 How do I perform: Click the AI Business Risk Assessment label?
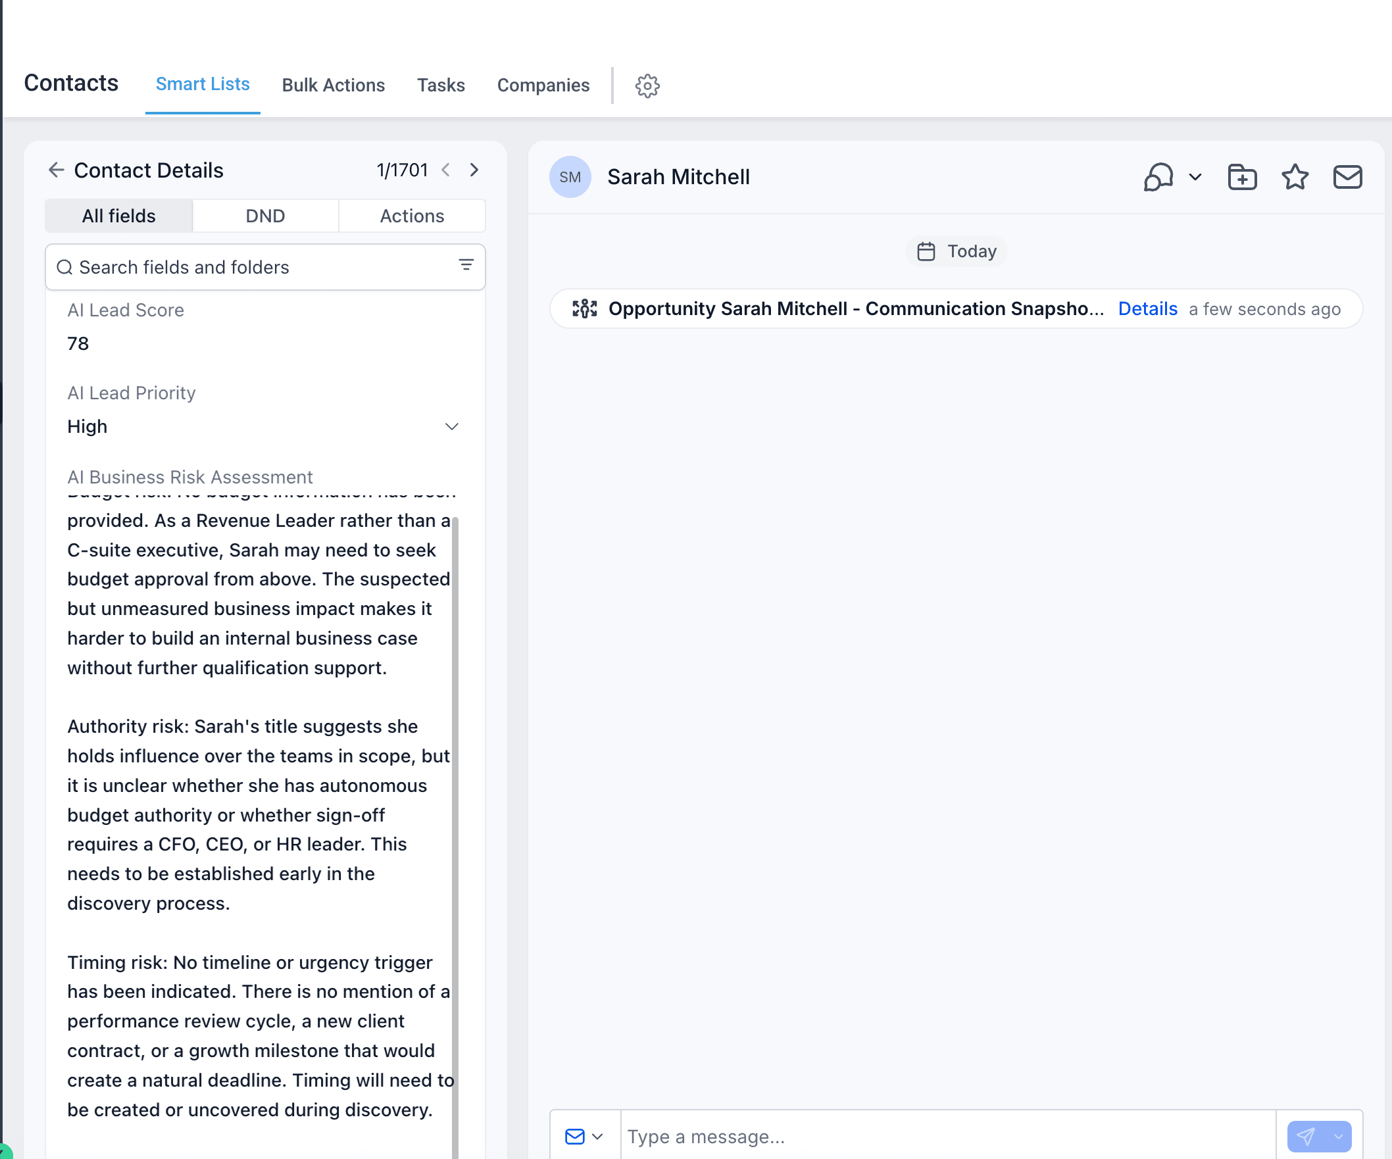pyautogui.click(x=189, y=477)
